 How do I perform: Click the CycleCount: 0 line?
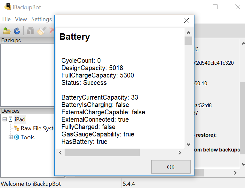click(x=81, y=61)
